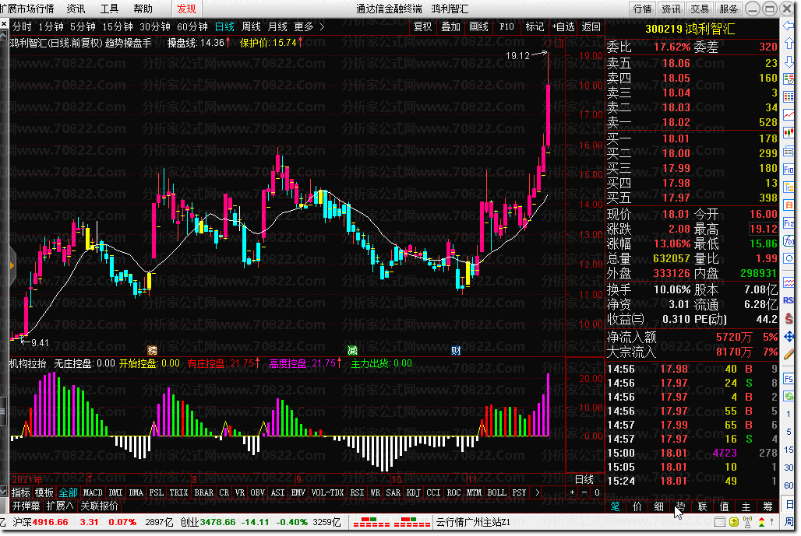Open the intraday line chart sidebar icon
Image resolution: width=801 pixels, height=536 pixels.
click(789, 115)
